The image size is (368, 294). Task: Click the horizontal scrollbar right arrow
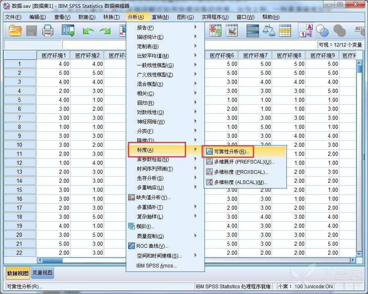353,260
